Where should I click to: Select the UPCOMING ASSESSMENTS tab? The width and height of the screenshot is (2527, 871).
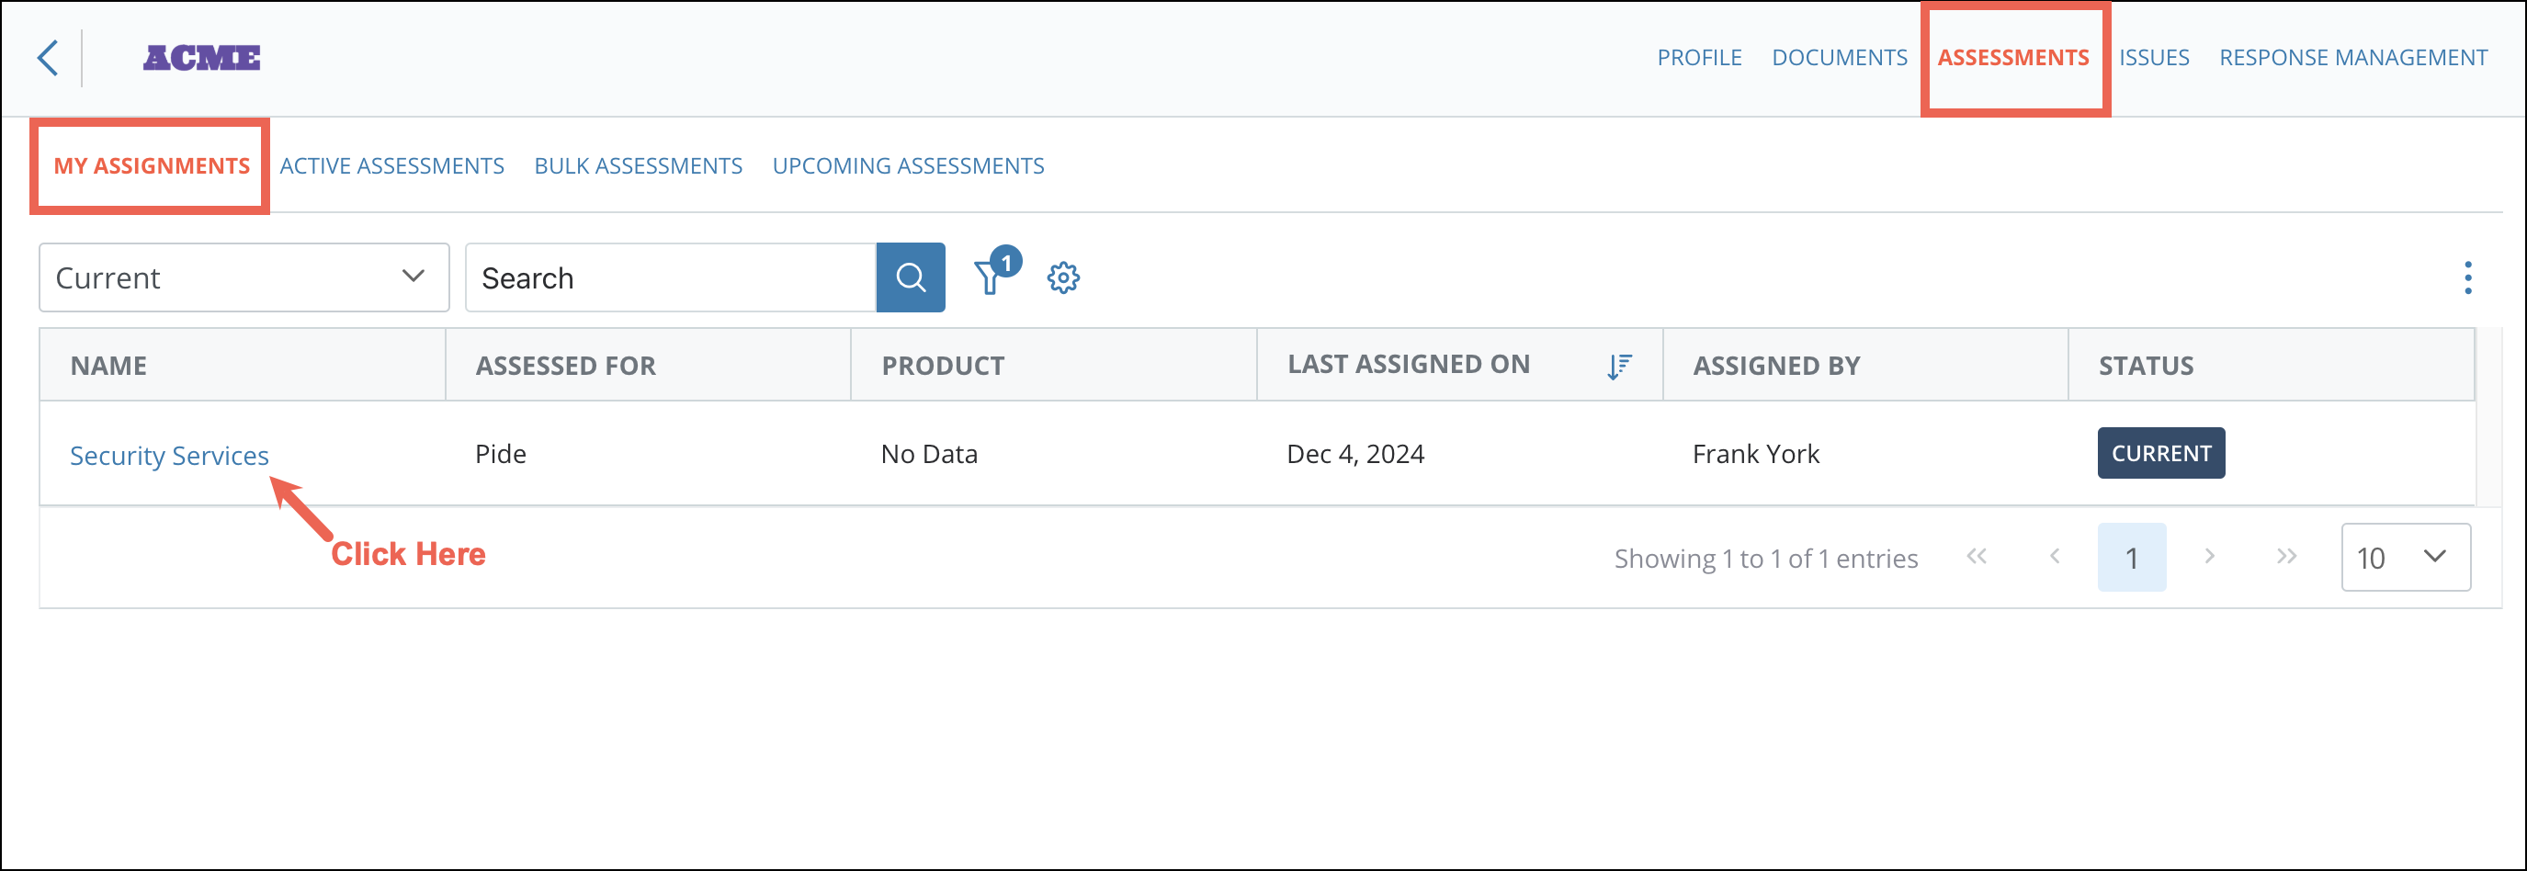(x=907, y=164)
